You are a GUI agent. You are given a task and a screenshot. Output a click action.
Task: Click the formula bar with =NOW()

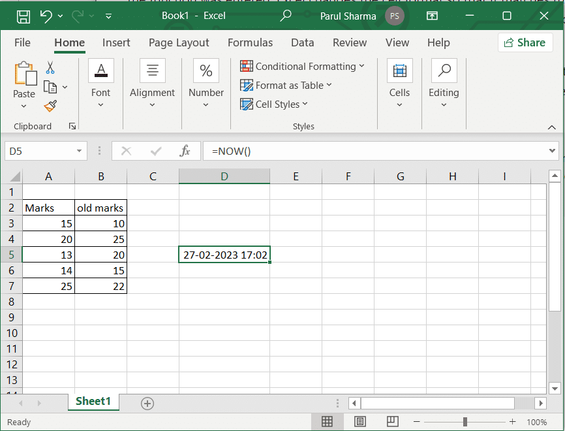(374, 151)
